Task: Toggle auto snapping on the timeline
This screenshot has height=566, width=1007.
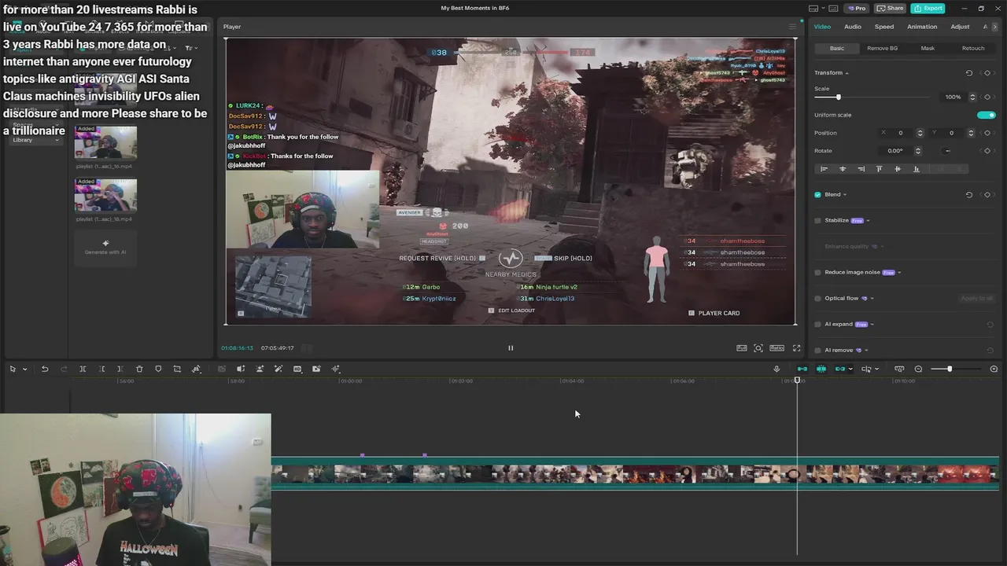Action: click(821, 369)
